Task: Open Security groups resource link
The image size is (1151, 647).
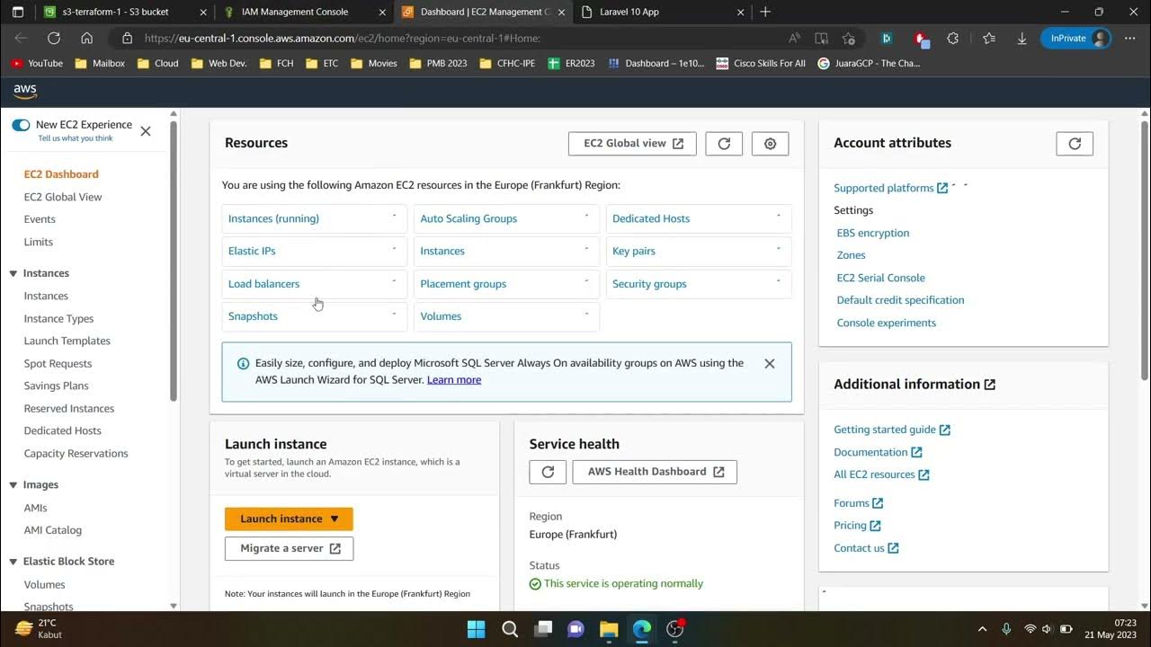Action: click(649, 284)
